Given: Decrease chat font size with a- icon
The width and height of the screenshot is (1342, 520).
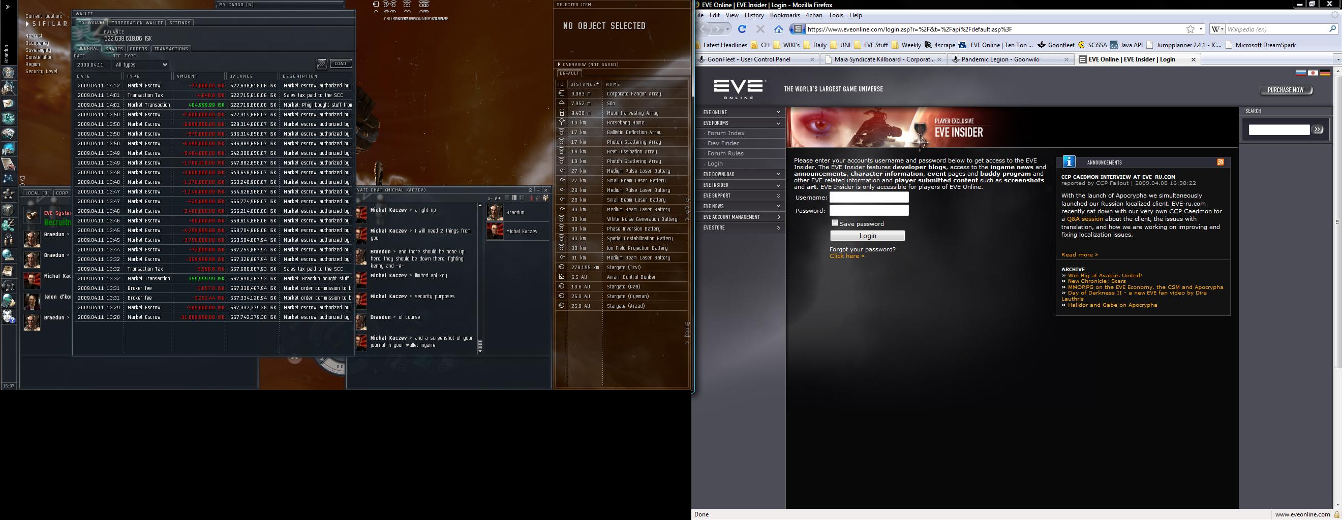Looking at the screenshot, I should (x=490, y=199).
